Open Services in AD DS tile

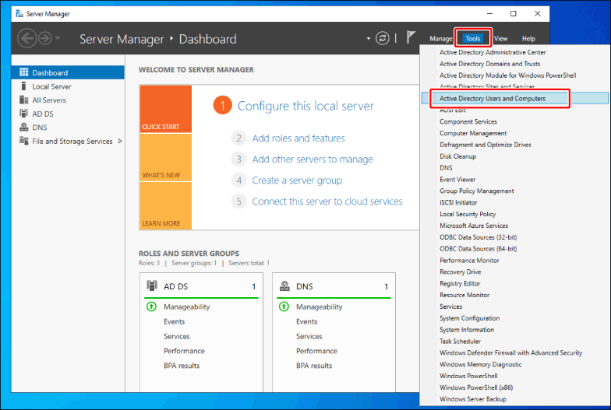(176, 336)
